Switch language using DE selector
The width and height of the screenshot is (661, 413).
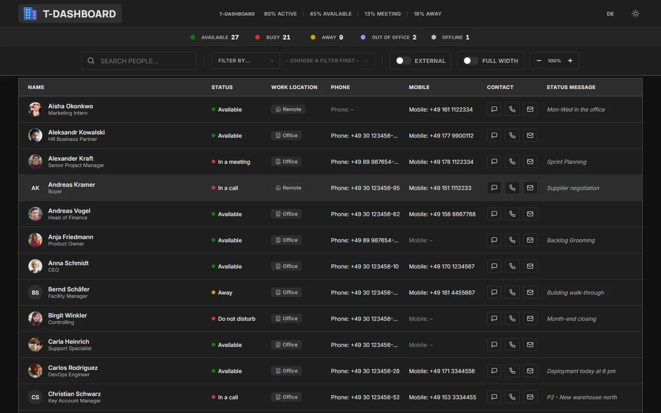coord(610,14)
